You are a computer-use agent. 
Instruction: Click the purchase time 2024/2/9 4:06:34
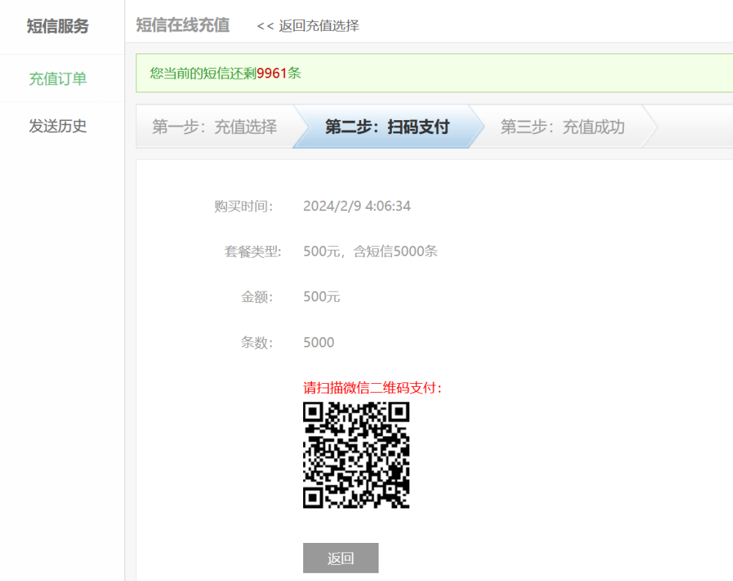(357, 206)
